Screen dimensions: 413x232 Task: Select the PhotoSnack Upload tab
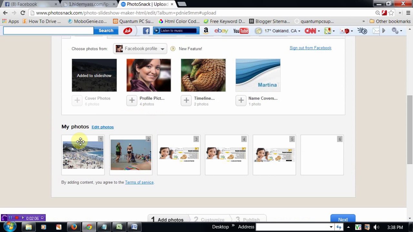(147, 4)
